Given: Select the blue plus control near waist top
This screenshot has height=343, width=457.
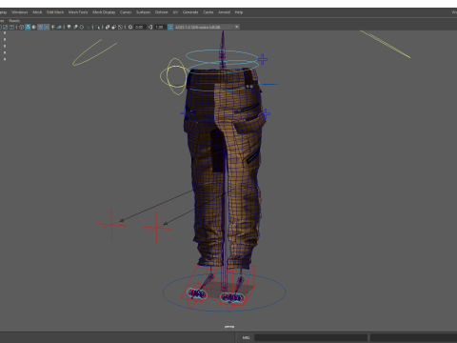Looking at the screenshot, I should (262, 59).
